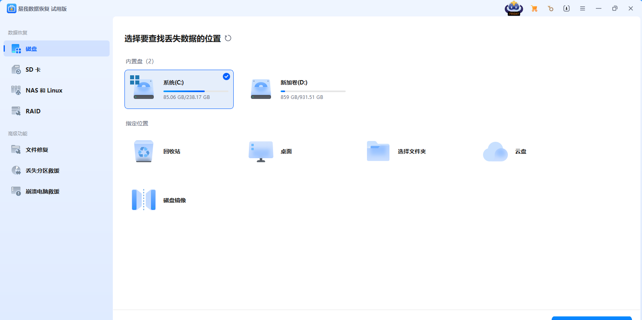Click the download update icon in title bar
The width and height of the screenshot is (642, 320).
[567, 8]
